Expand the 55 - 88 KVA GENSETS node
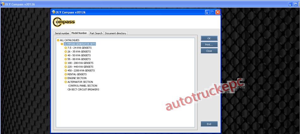This screenshot has width=300, height=134. point(66,59)
